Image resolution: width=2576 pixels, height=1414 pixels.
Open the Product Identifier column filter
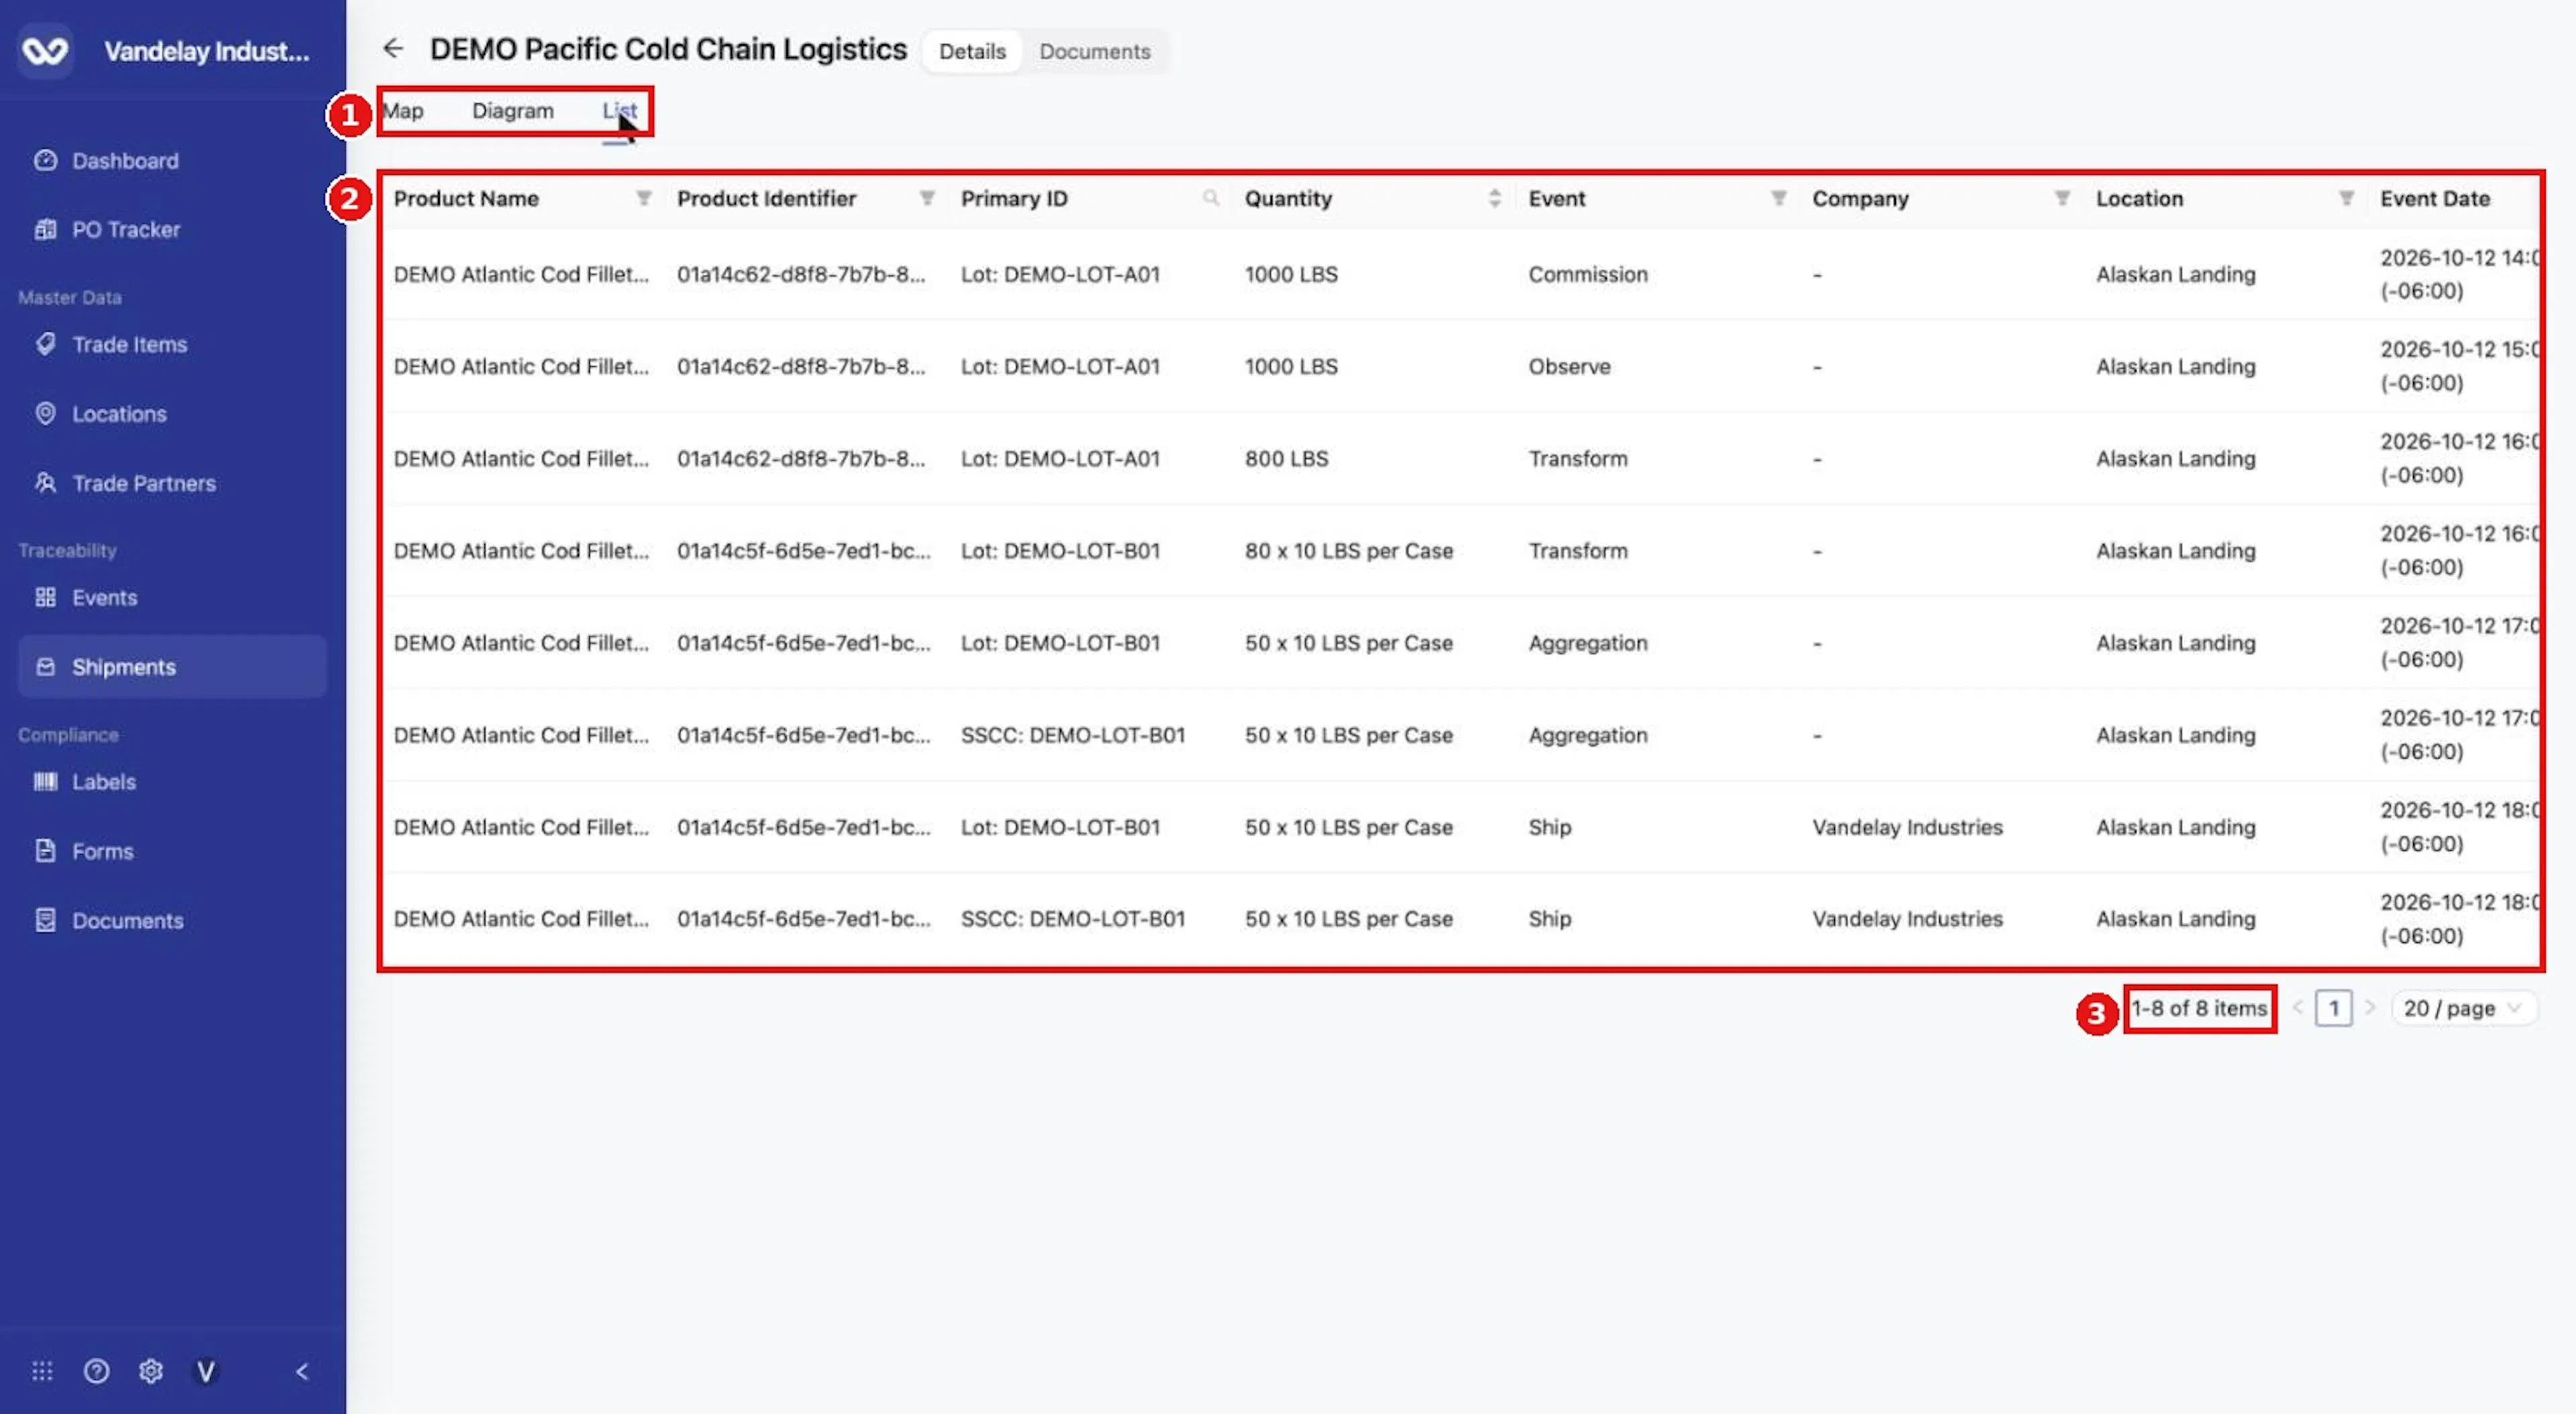927,198
